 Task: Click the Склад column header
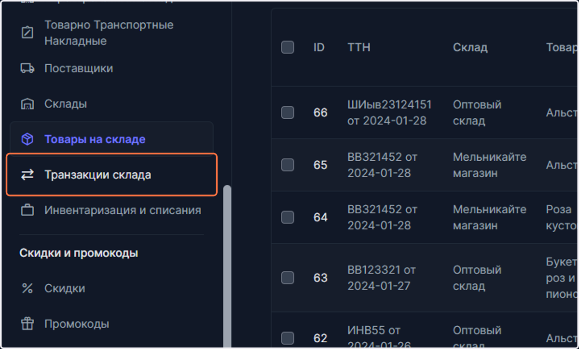(x=470, y=47)
